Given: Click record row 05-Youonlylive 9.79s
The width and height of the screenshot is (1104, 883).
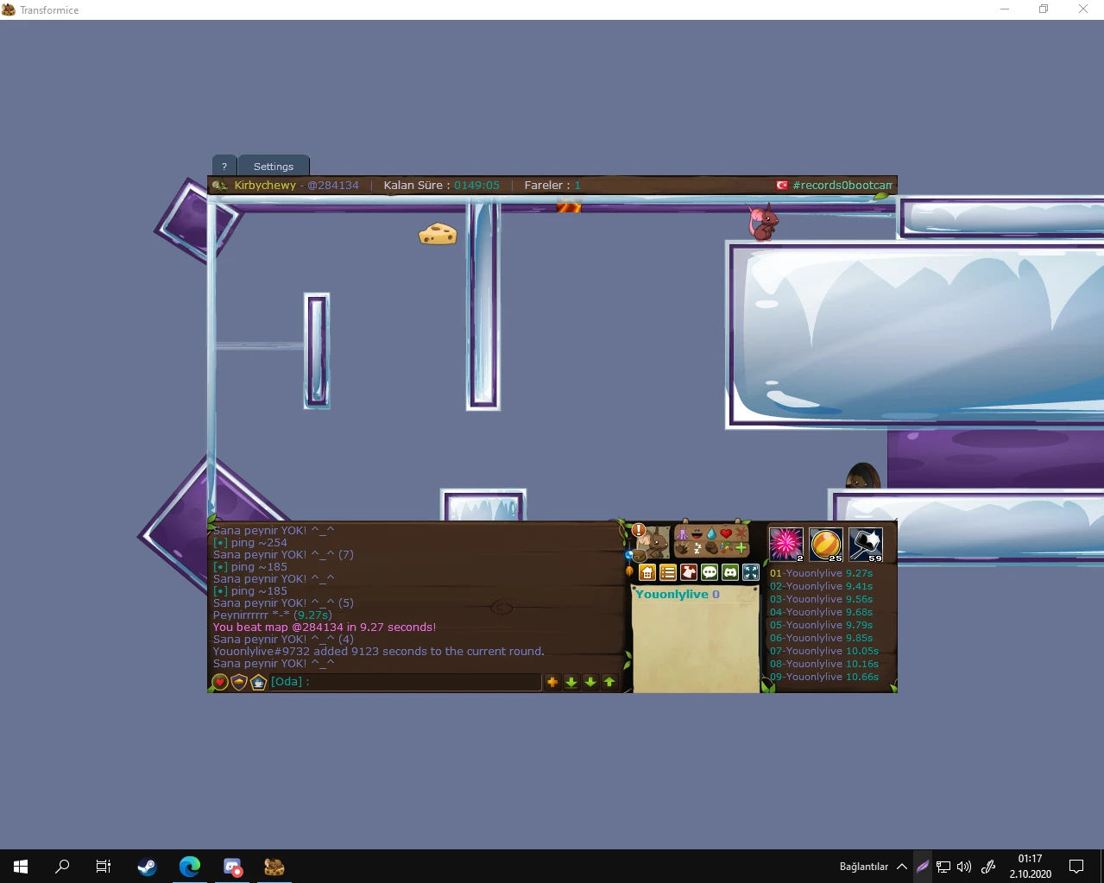Looking at the screenshot, I should tap(822, 625).
